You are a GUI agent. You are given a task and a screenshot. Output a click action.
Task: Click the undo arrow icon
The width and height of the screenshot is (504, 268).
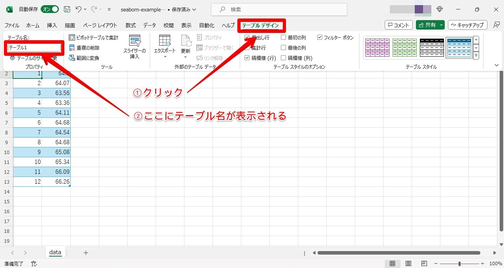pyautogui.click(x=79, y=9)
